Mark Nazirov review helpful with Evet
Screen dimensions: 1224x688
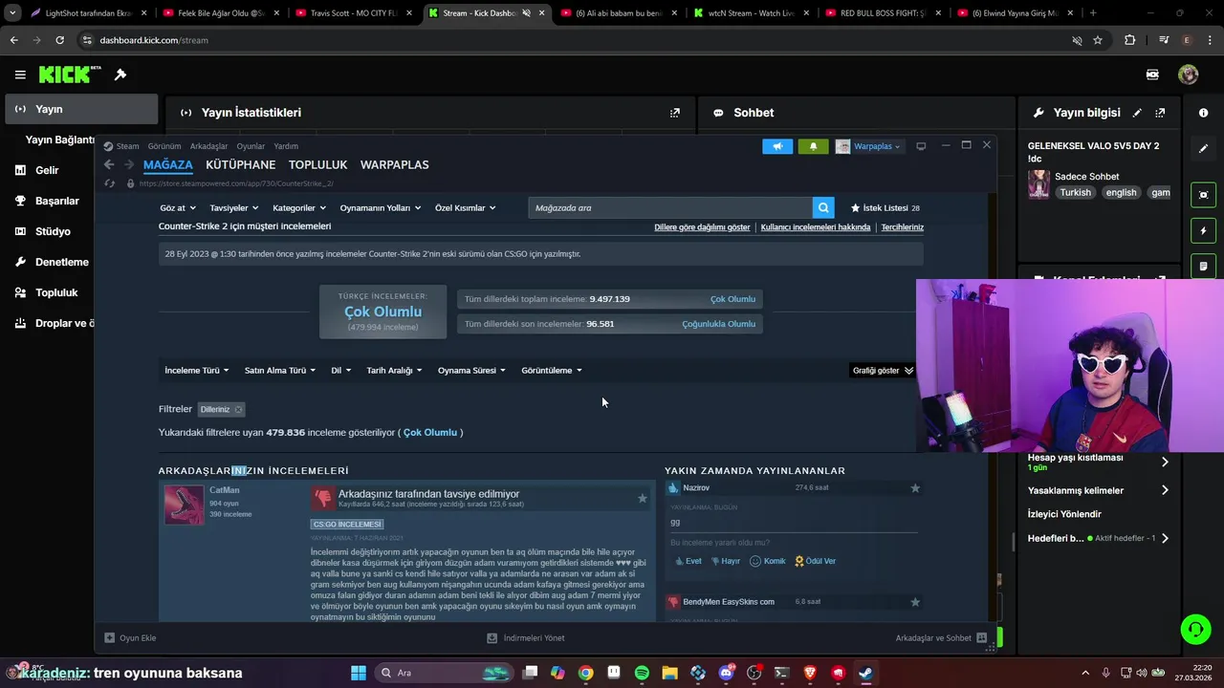tap(687, 561)
